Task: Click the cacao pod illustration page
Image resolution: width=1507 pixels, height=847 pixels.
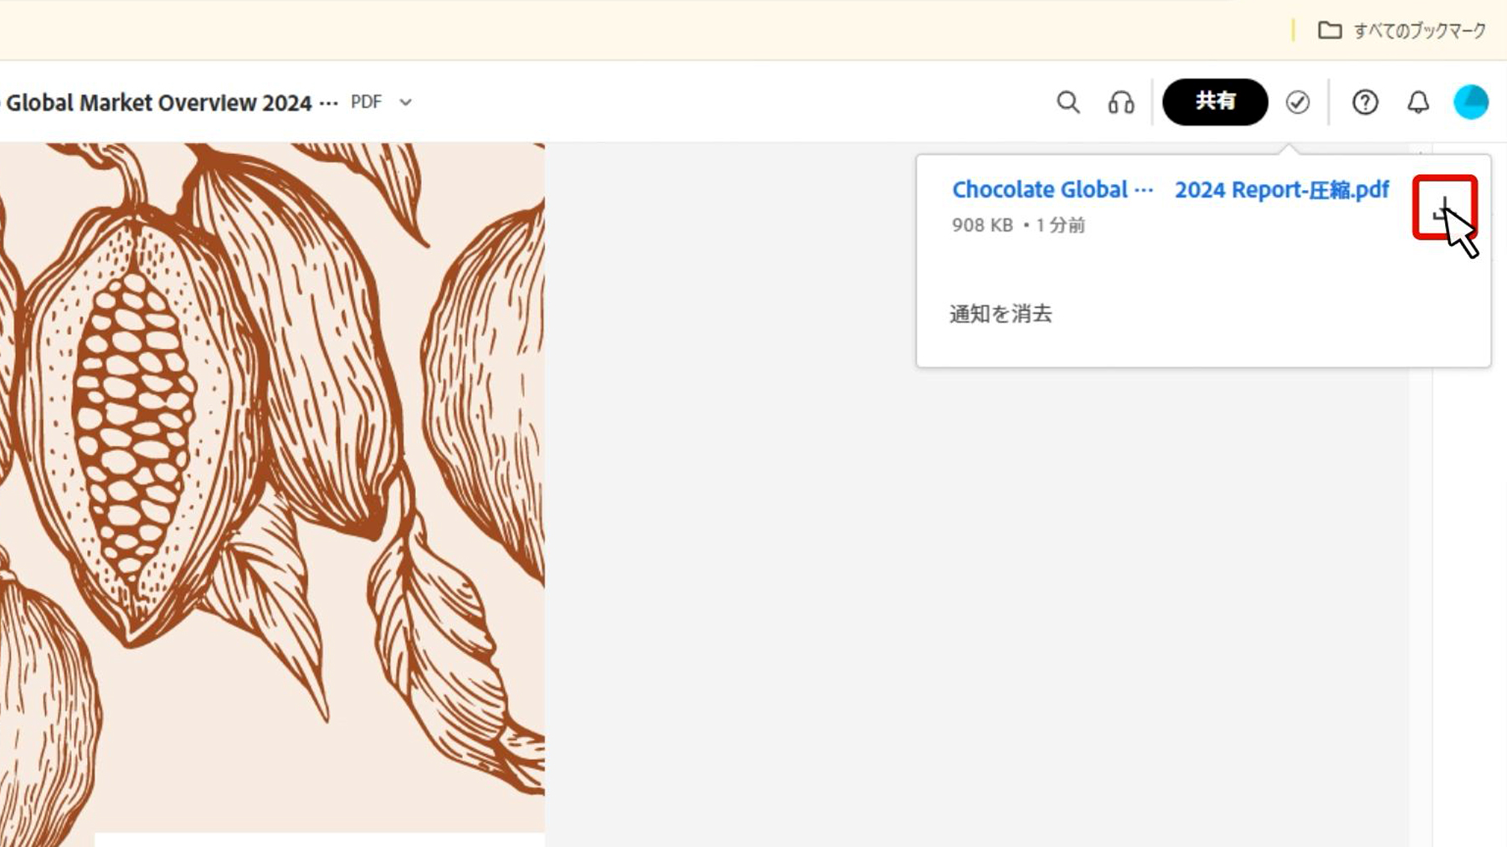Action: pyautogui.click(x=272, y=487)
